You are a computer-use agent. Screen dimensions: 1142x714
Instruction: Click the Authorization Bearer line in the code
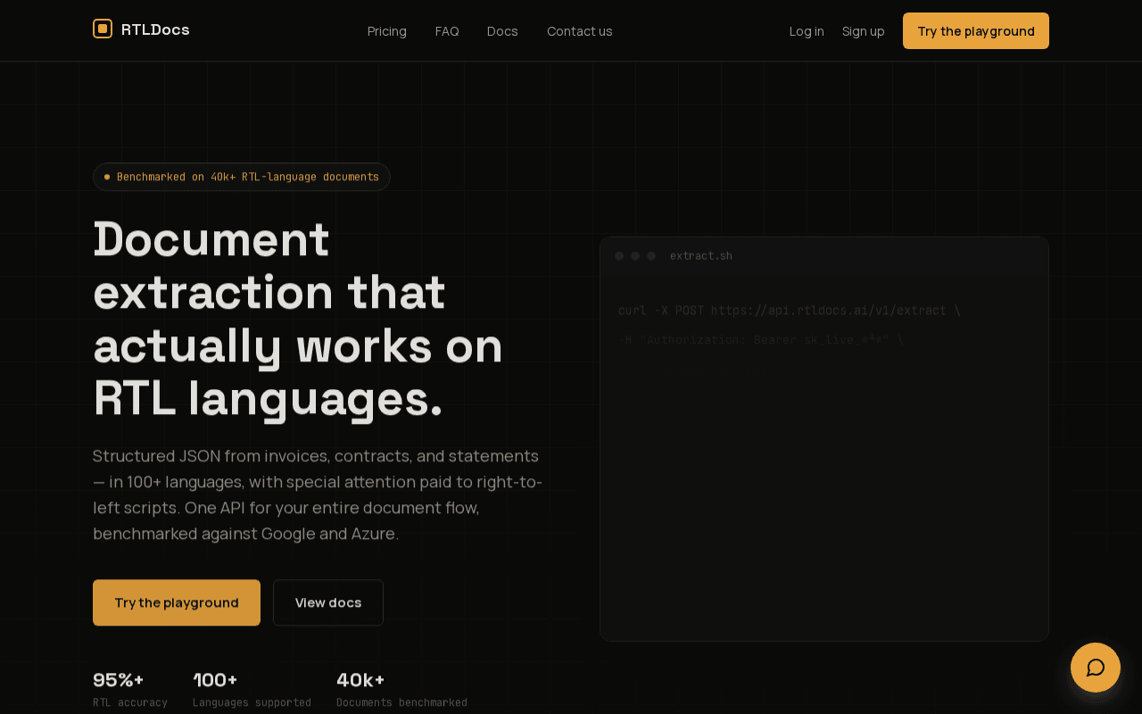coord(761,340)
